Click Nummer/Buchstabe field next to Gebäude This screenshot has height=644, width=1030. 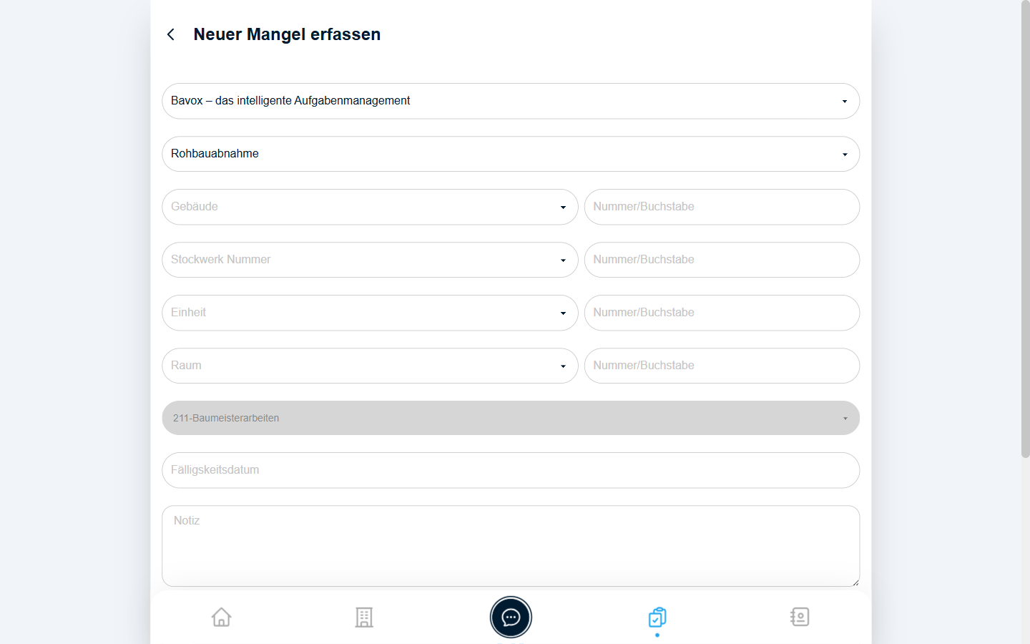pyautogui.click(x=722, y=207)
